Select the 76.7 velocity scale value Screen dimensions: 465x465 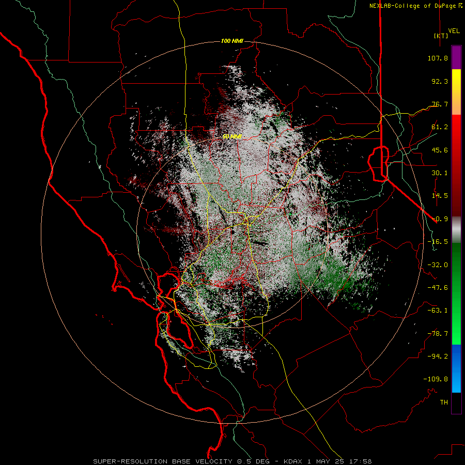pyautogui.click(x=440, y=104)
